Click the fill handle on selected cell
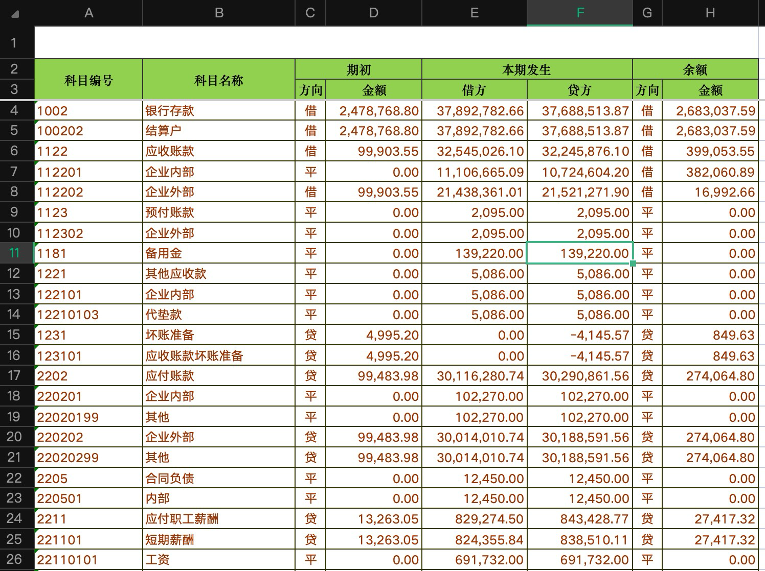Screen dimensions: 765x571 (633, 263)
